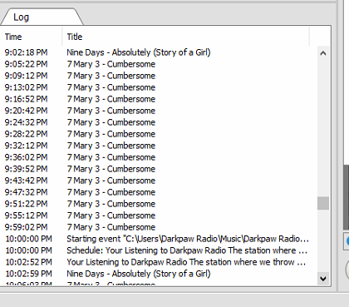Image resolution: width=349 pixels, height=307 pixels.
Task: Select the 9:47:32 PM log row
Action: point(159,192)
